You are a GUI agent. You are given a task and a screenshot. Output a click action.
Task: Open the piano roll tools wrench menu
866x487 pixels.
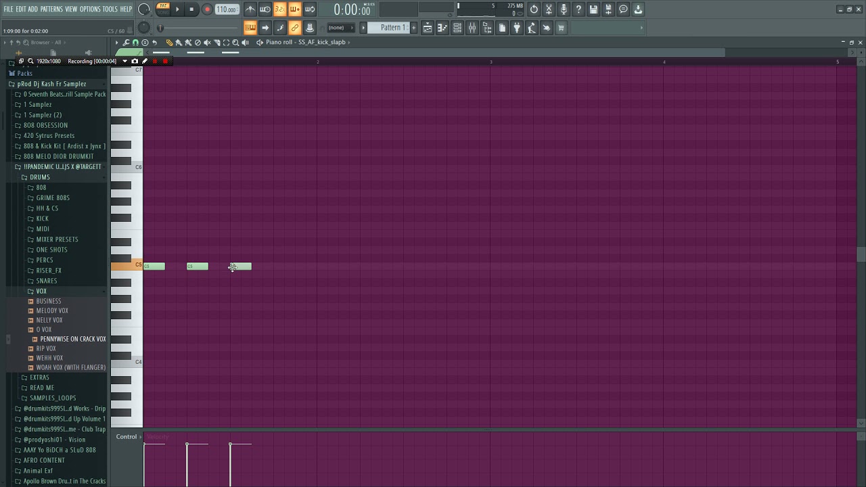click(x=126, y=42)
